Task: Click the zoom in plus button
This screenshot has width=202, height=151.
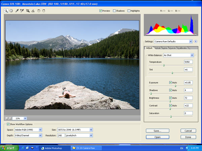Action: (x=10, y=118)
